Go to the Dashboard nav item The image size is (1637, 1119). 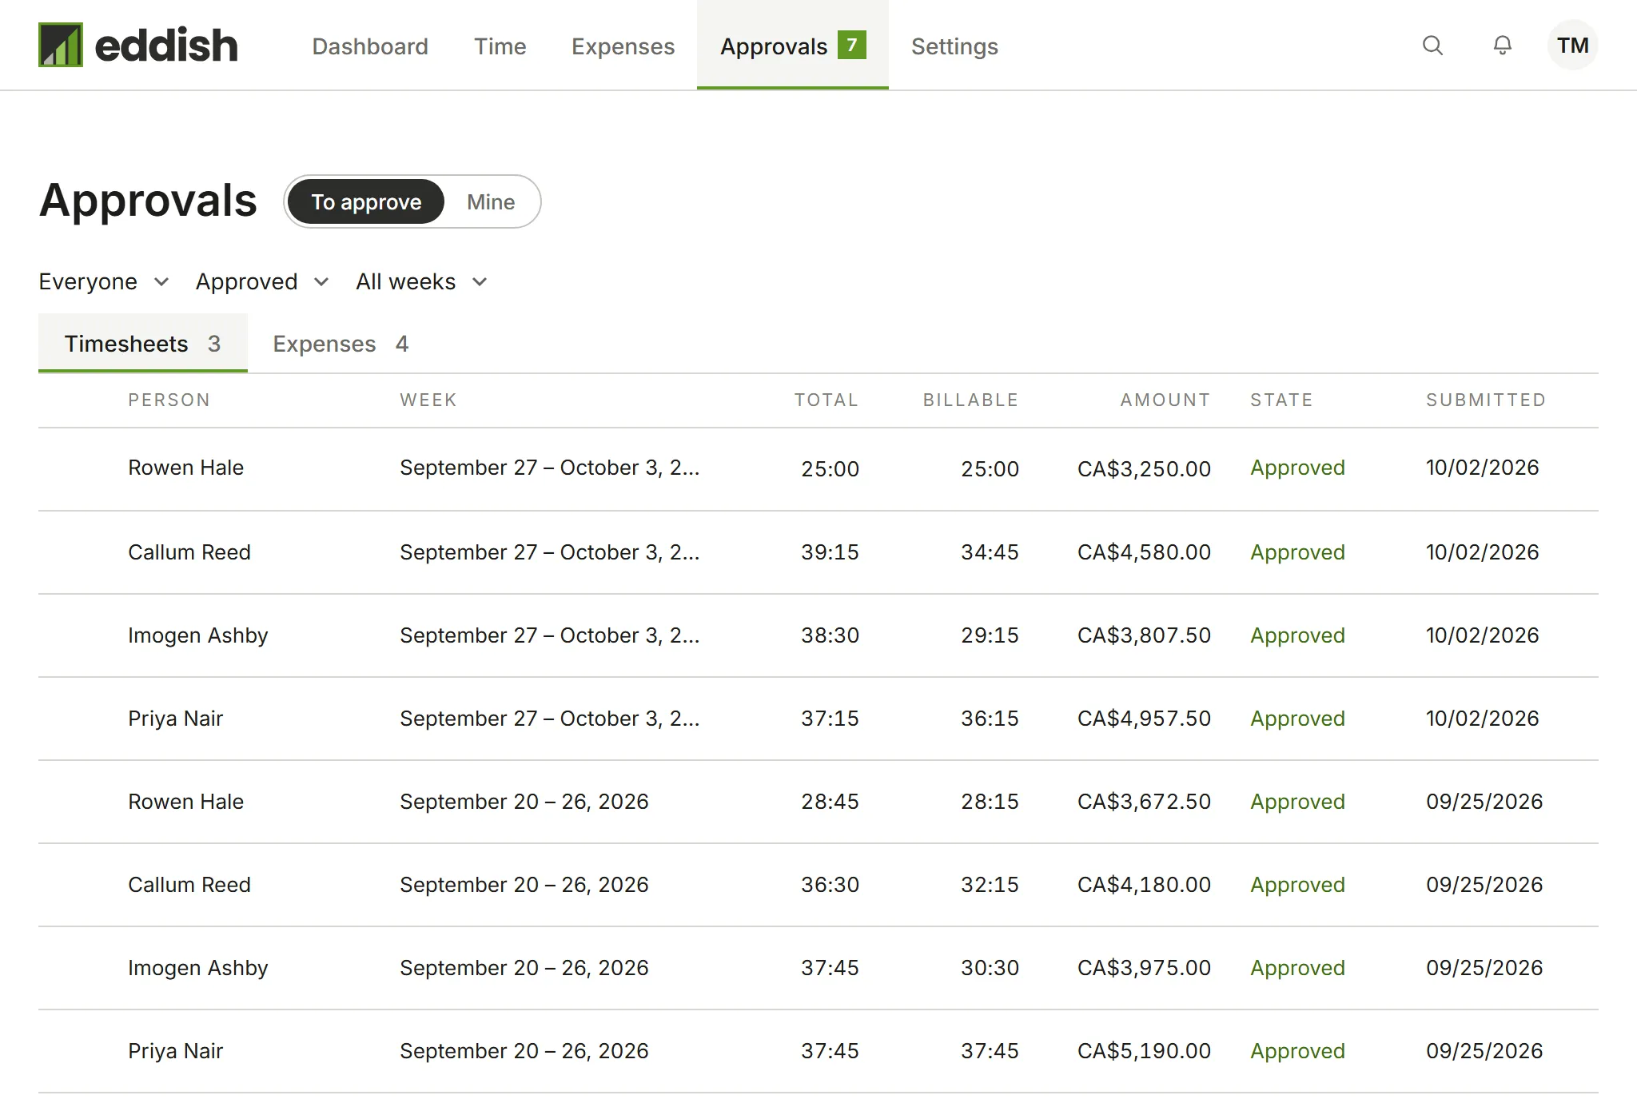click(370, 46)
